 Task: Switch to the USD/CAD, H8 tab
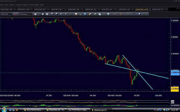[8, 9]
